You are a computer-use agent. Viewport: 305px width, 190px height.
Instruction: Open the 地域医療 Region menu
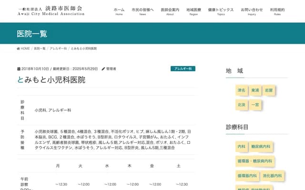[193, 11]
